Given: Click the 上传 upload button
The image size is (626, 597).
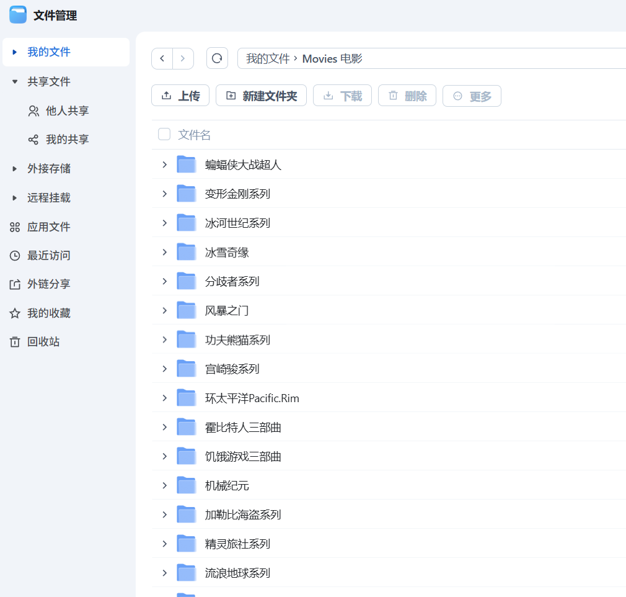Looking at the screenshot, I should point(180,96).
